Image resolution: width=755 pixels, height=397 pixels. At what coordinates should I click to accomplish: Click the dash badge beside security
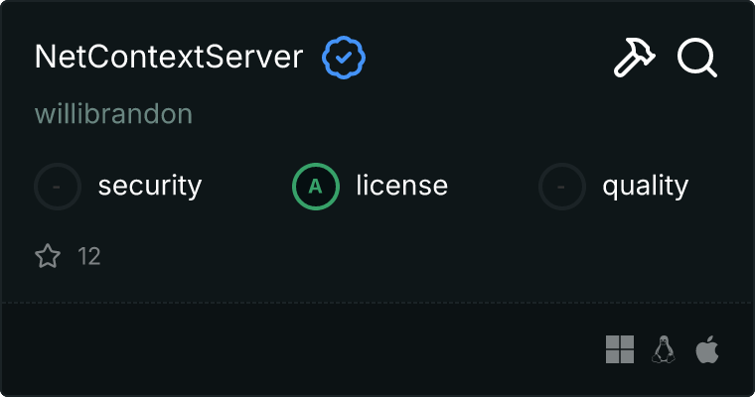click(x=58, y=186)
